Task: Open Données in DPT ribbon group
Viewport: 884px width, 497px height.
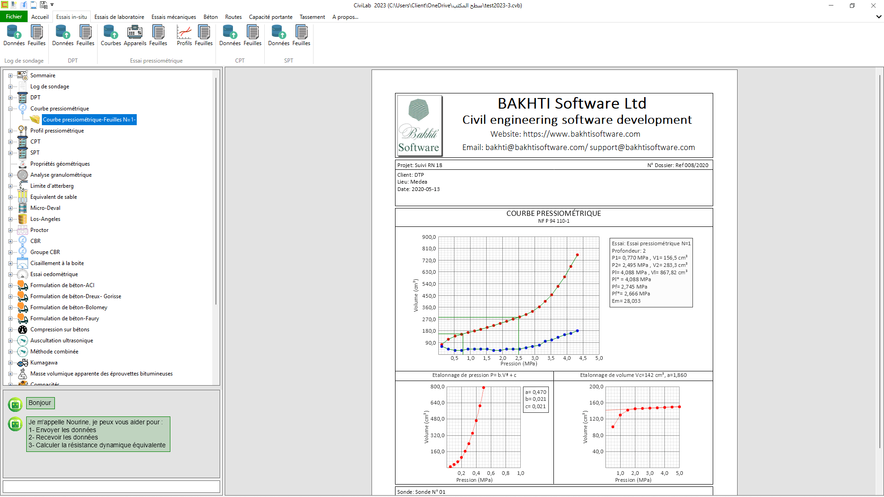Action: tap(63, 35)
